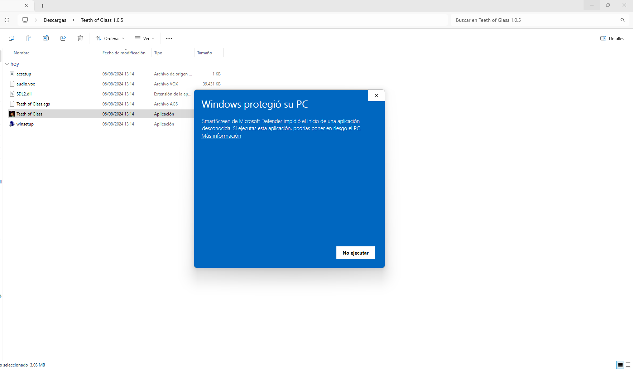Add a new Explorer tab

tap(42, 6)
